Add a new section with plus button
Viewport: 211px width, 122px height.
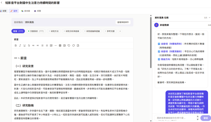[120, 31]
